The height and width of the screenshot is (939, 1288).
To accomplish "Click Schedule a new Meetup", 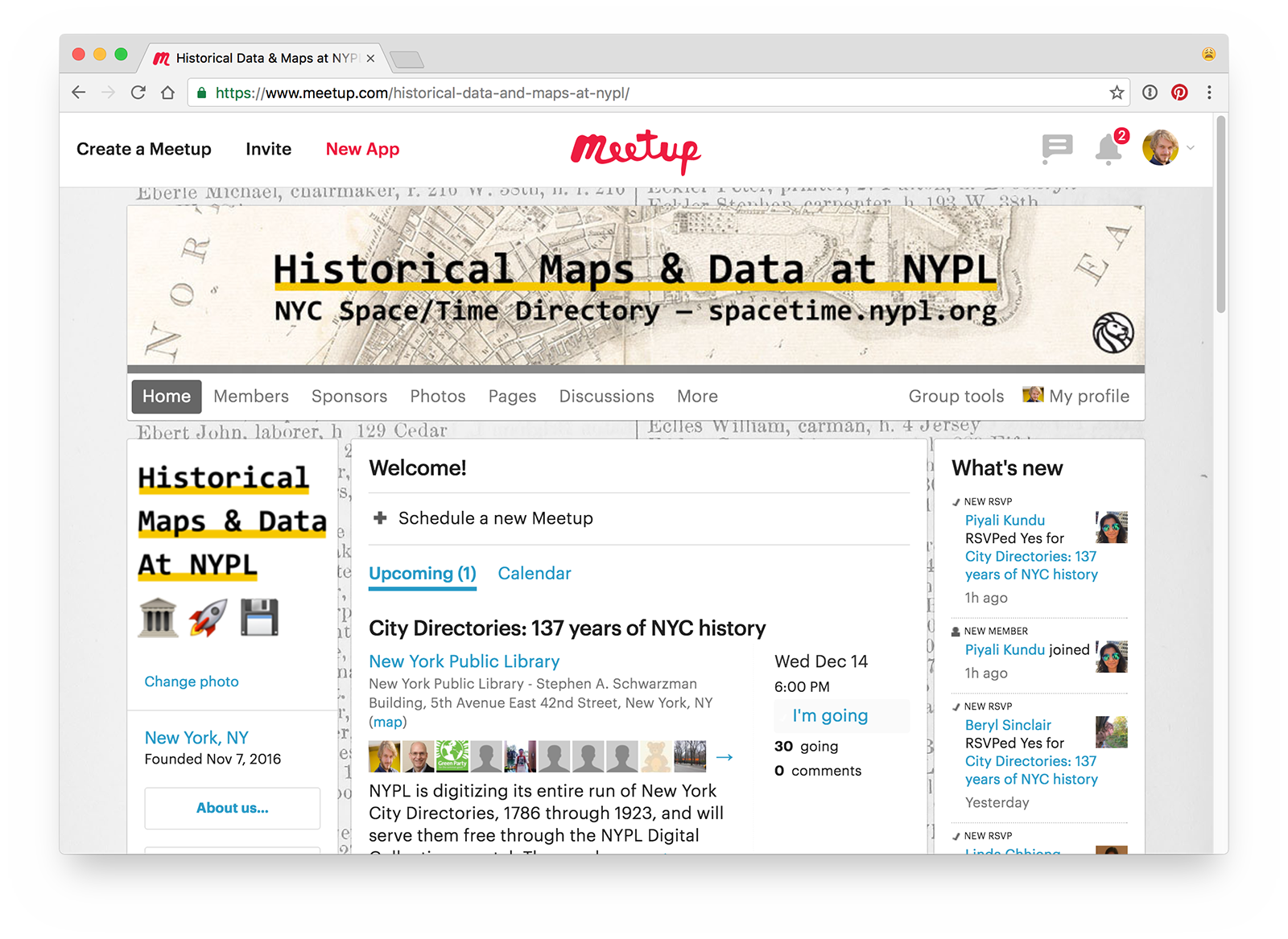I will click(x=496, y=518).
